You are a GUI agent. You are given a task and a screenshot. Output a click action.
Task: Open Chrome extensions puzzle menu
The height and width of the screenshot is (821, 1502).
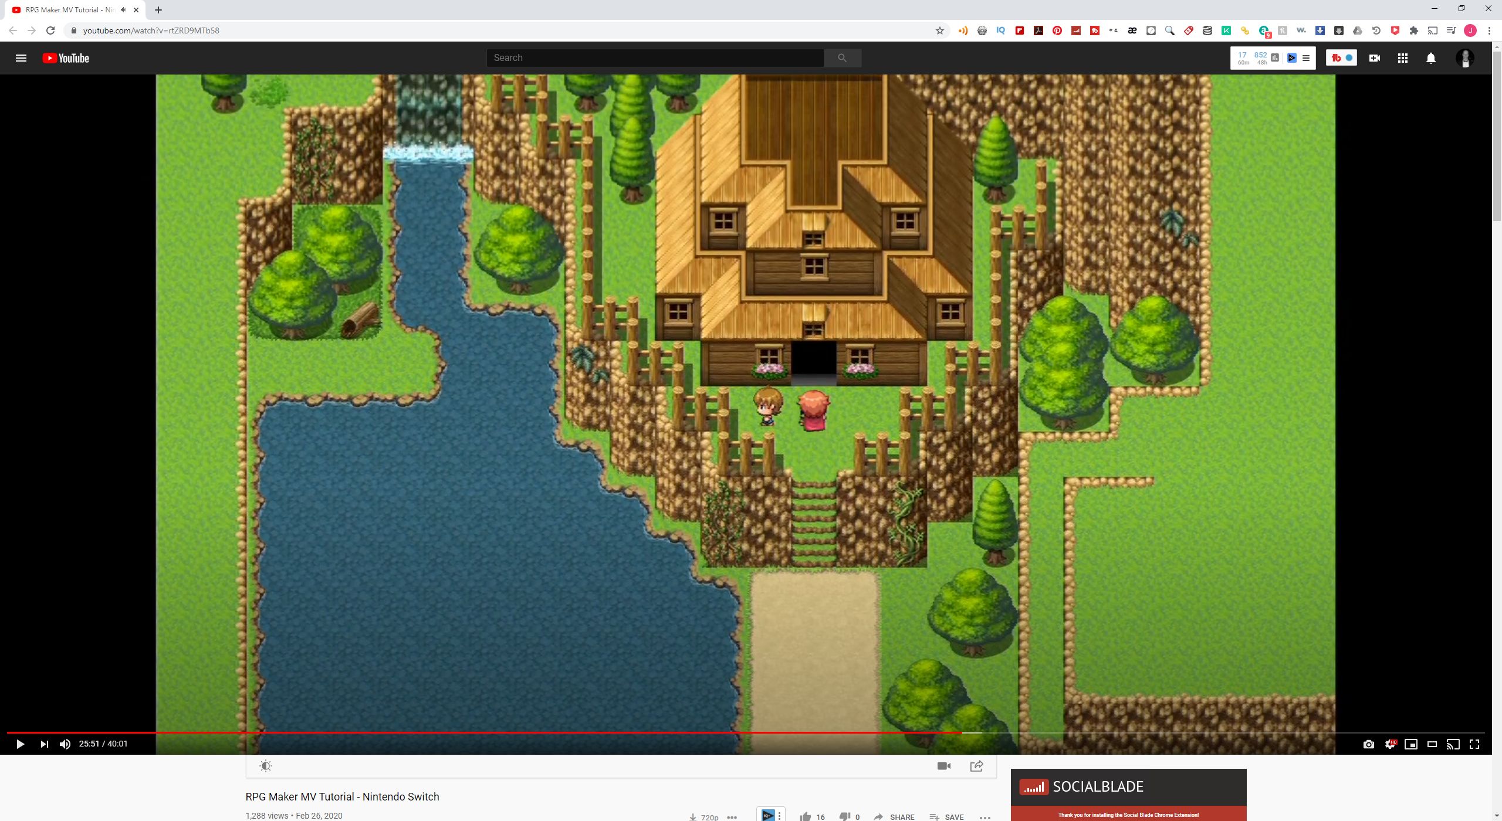[1414, 30]
